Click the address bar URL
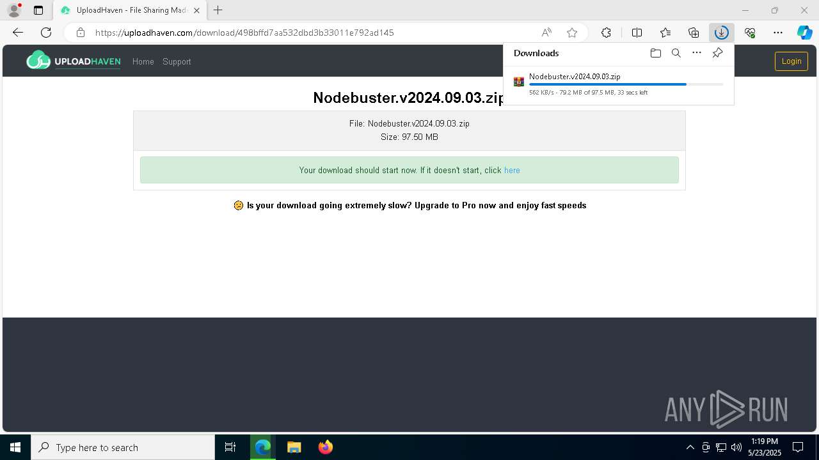This screenshot has width=819, height=460. pyautogui.click(x=244, y=33)
